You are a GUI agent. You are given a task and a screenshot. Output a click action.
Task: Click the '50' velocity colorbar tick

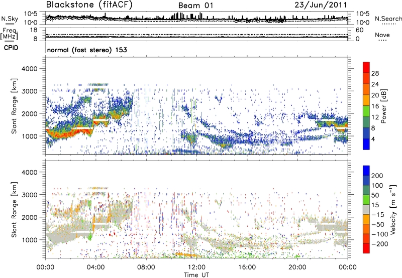pos(375,195)
